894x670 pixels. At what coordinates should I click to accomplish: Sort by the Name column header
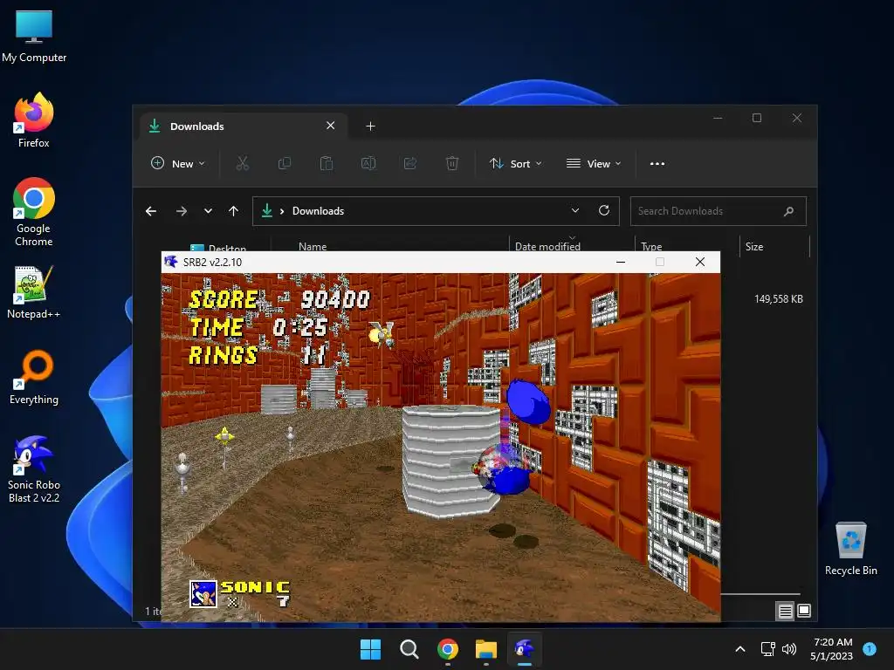pyautogui.click(x=313, y=246)
